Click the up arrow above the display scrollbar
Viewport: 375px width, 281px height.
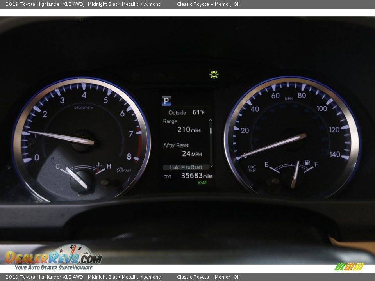211,120
